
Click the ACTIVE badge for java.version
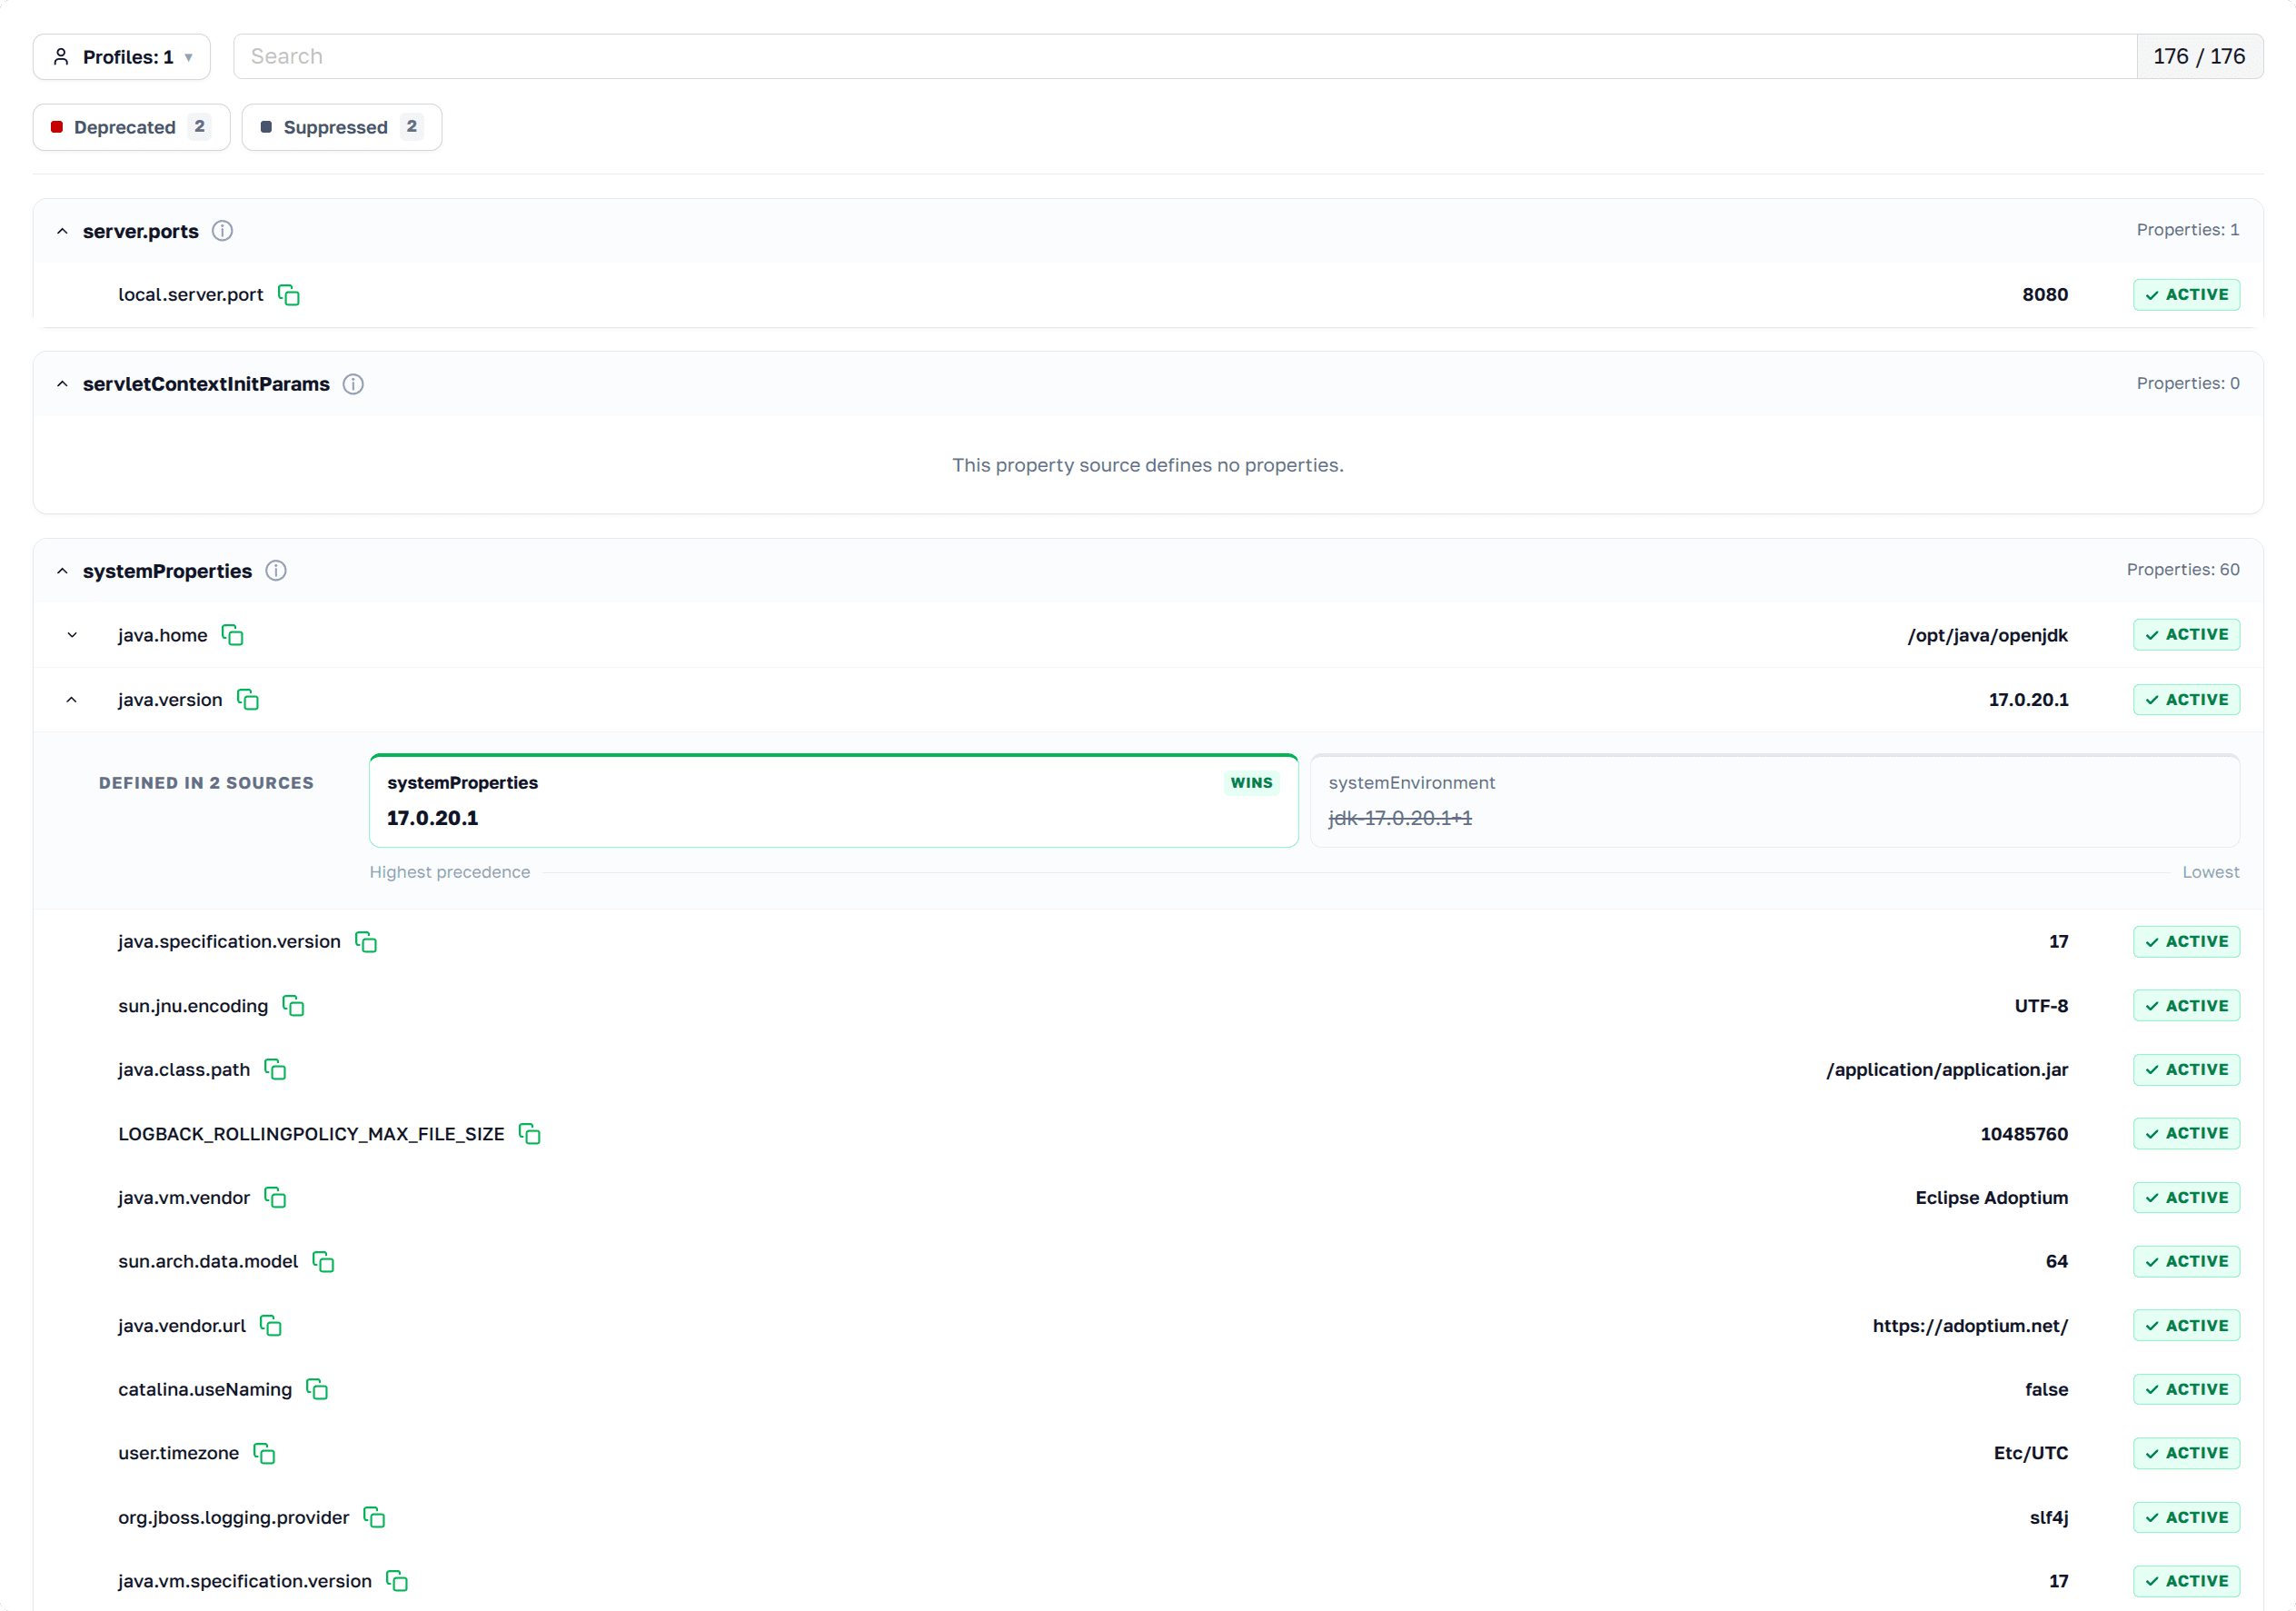tap(2186, 700)
